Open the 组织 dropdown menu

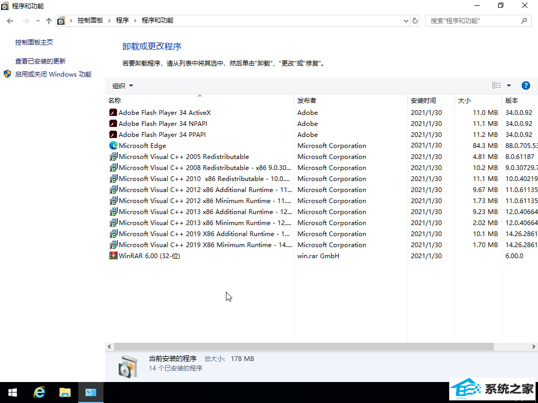[x=122, y=86]
